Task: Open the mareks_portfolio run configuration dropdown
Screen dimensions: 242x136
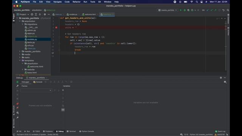Action: tap(168, 10)
